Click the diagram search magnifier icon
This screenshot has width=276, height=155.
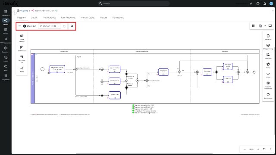72,26
